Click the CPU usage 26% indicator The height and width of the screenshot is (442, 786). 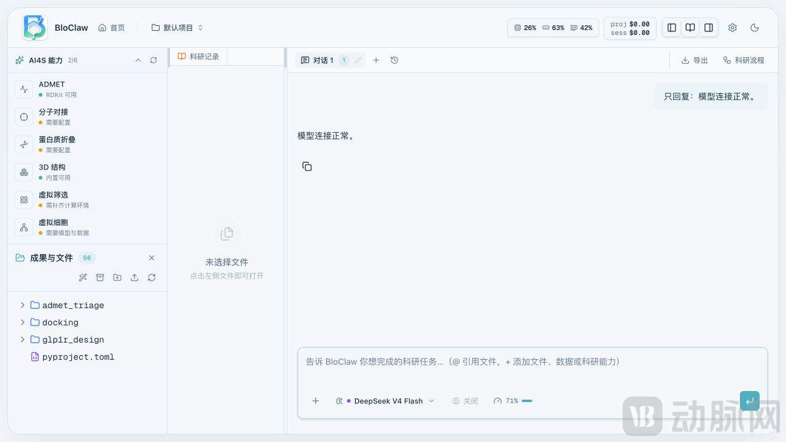tap(525, 28)
